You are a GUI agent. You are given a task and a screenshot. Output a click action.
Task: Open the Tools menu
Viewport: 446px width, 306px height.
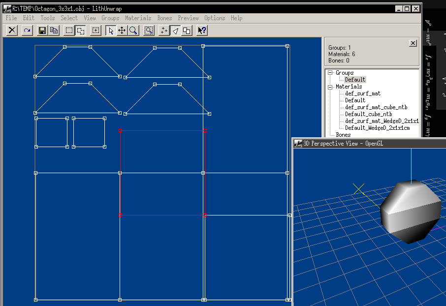pyautogui.click(x=47, y=18)
